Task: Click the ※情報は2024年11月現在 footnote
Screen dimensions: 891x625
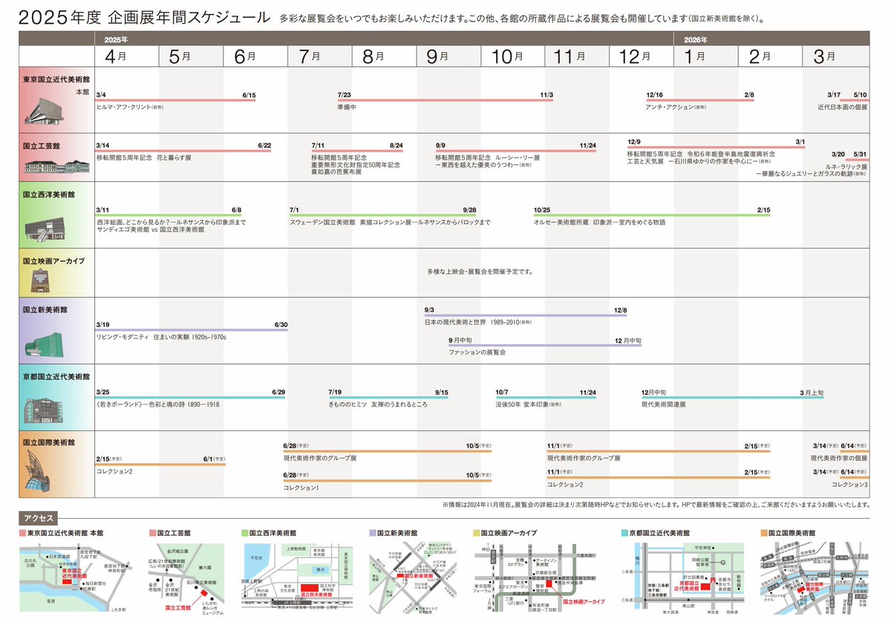Action: click(x=656, y=505)
